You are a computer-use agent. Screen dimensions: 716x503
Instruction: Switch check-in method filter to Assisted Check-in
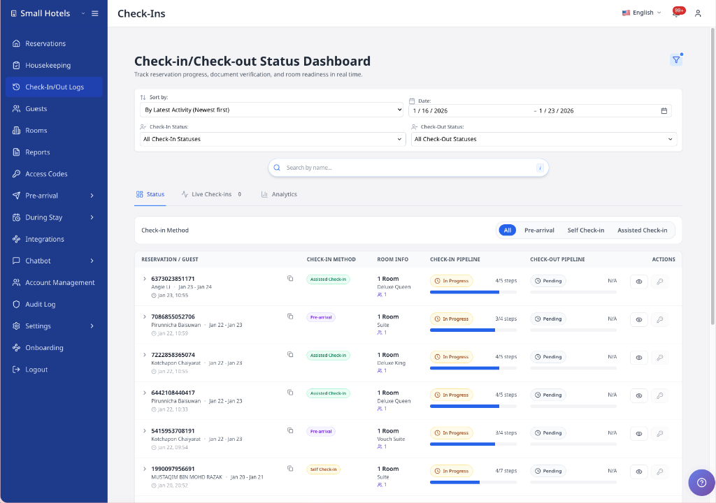pos(642,230)
